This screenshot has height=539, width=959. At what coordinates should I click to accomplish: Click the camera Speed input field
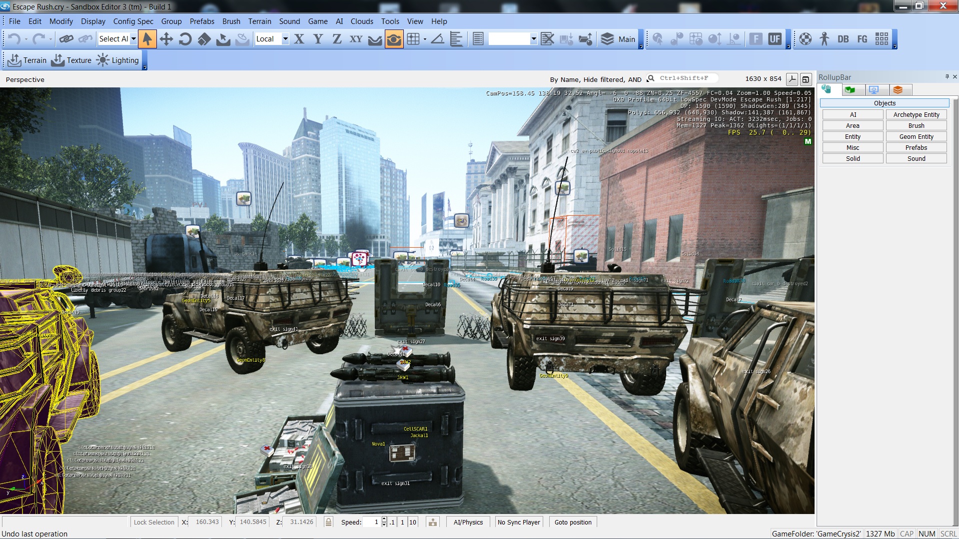pyautogui.click(x=371, y=522)
